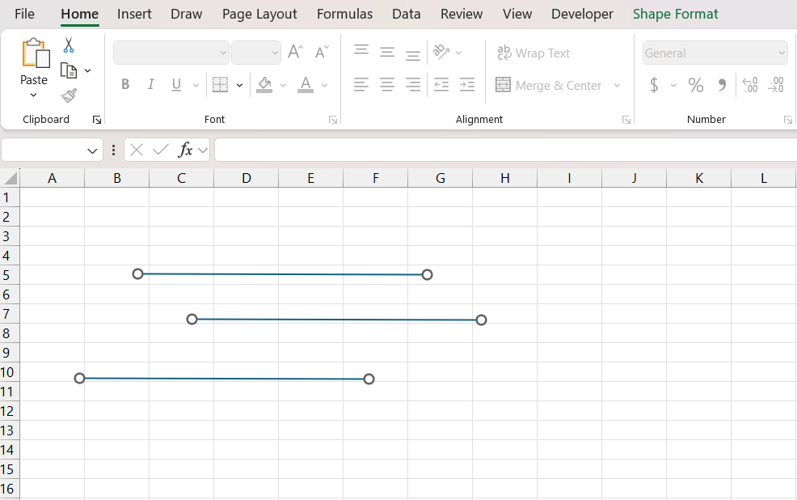The height and width of the screenshot is (500, 797).
Task: Toggle underline formatting
Action: (x=176, y=84)
